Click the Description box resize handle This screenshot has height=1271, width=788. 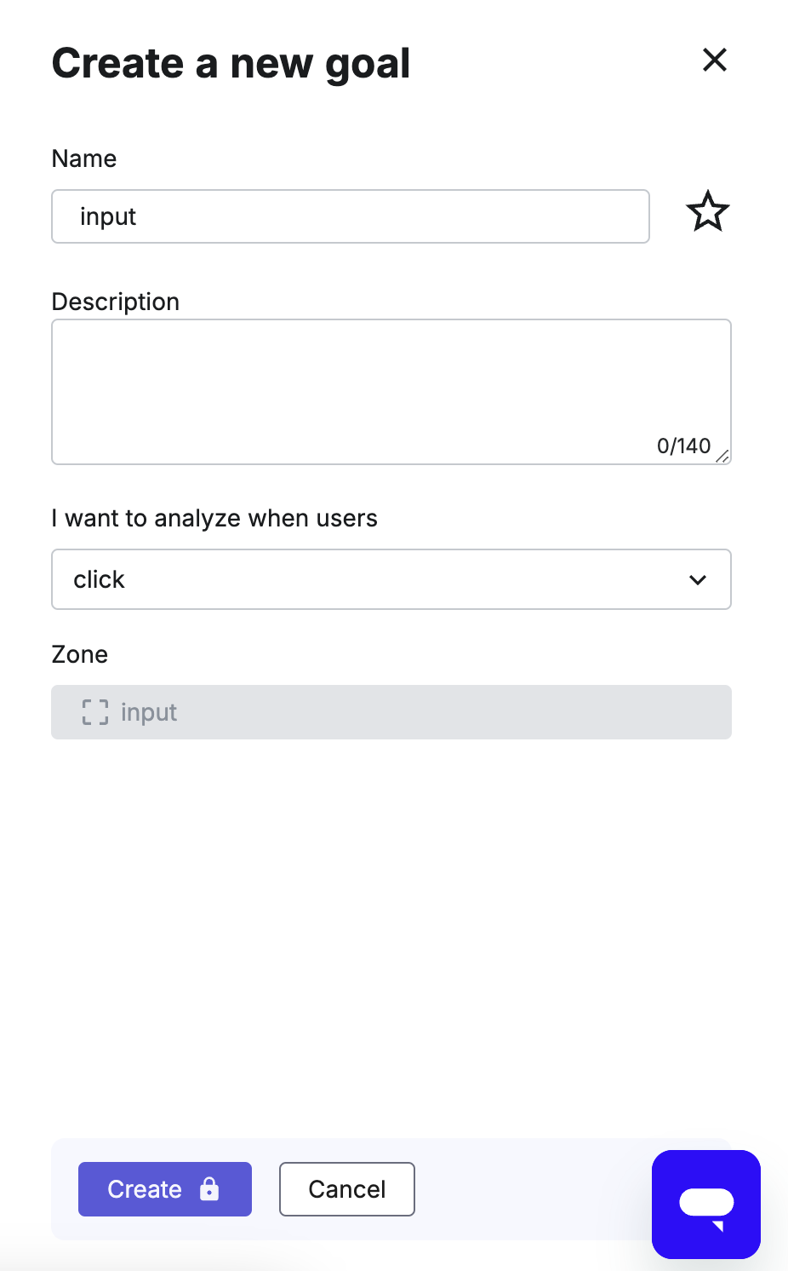722,456
